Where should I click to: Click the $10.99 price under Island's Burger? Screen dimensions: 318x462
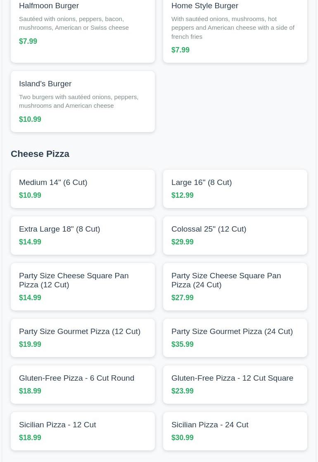pyautogui.click(x=30, y=119)
